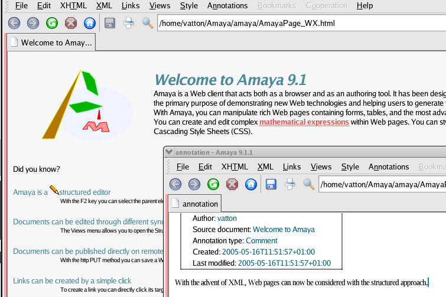Click 'Documents can be edited through different' link
The image size is (446, 297).
(x=88, y=221)
